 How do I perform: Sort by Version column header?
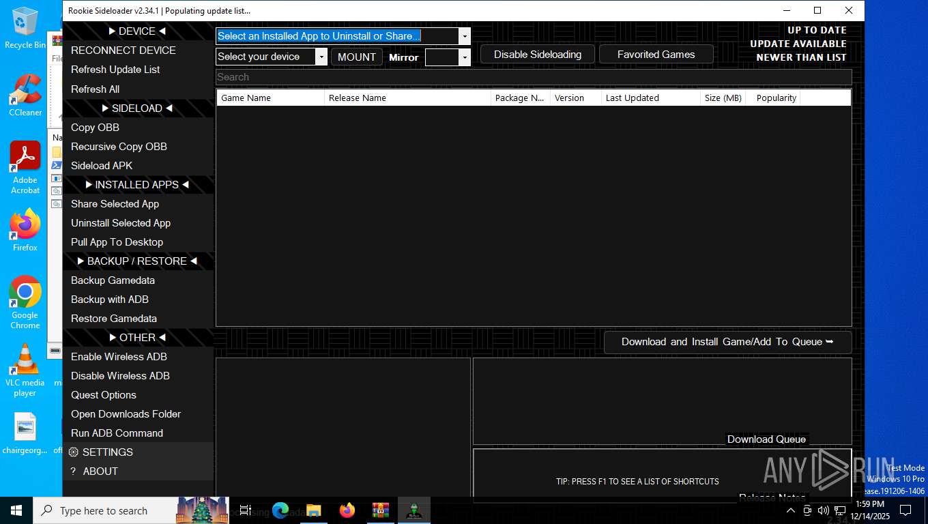click(x=575, y=98)
